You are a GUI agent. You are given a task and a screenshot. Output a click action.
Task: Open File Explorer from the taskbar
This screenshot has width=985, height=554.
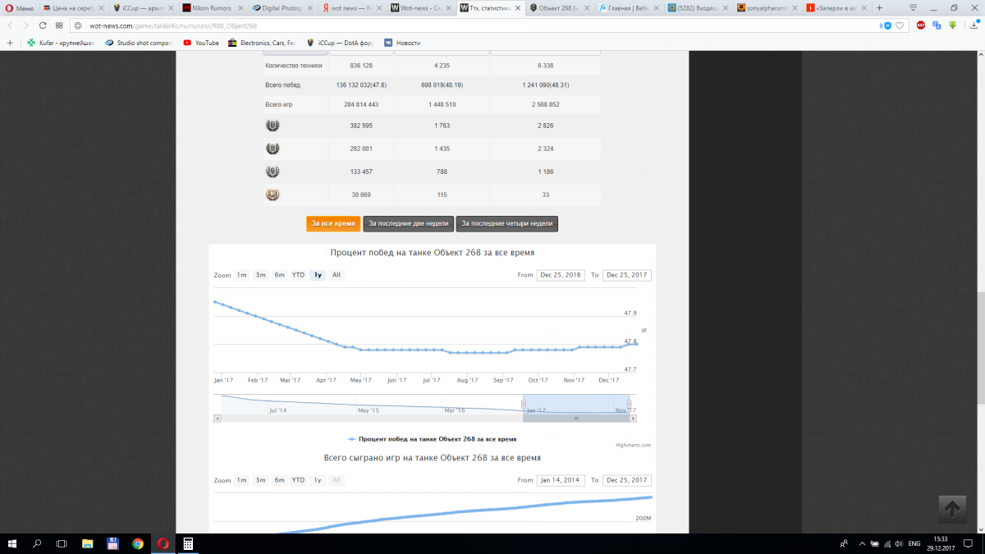[87, 543]
